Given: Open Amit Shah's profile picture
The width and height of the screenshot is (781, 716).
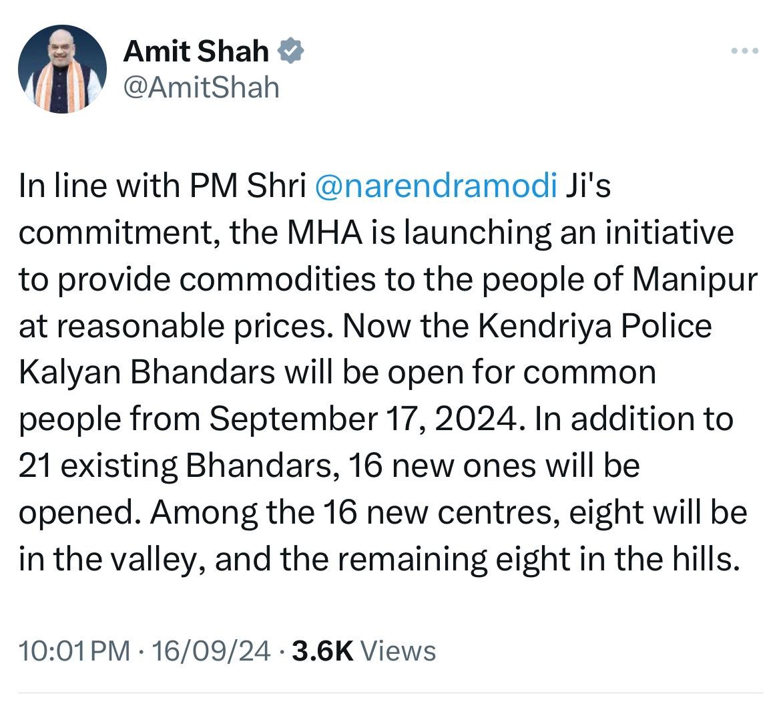Looking at the screenshot, I should coord(62,69).
